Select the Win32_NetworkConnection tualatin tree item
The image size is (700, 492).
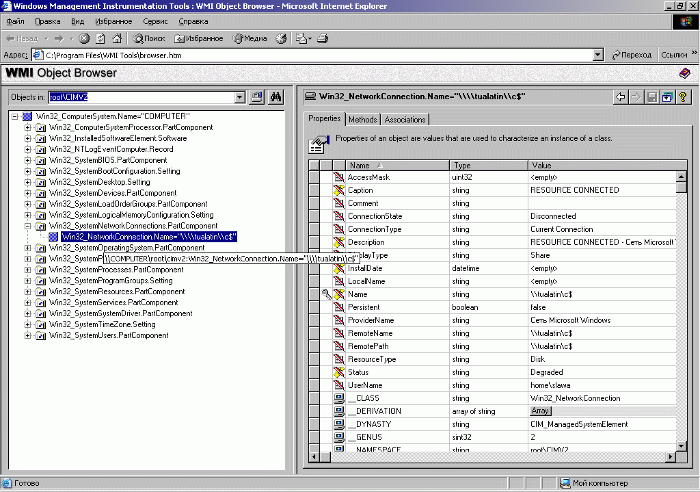pyautogui.click(x=148, y=237)
